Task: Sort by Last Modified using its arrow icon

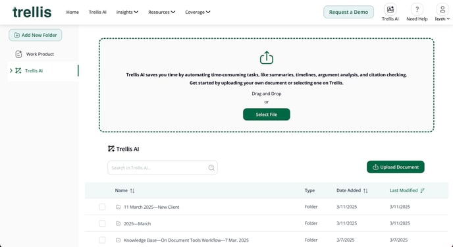Action: 422,190
